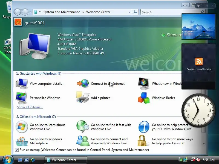Click AMD Ryzen 7 5800X processor text
Screen dimensions: 219x164
(x=84, y=39)
